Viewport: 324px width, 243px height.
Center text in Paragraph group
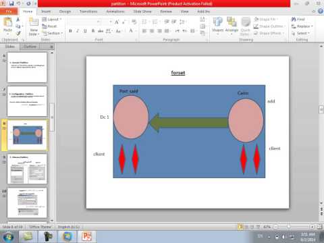152,31
